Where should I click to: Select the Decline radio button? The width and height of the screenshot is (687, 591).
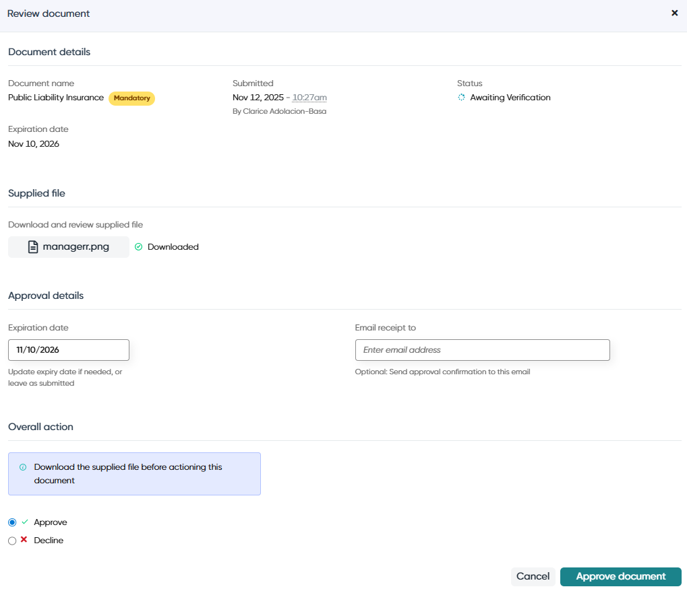[x=12, y=541]
